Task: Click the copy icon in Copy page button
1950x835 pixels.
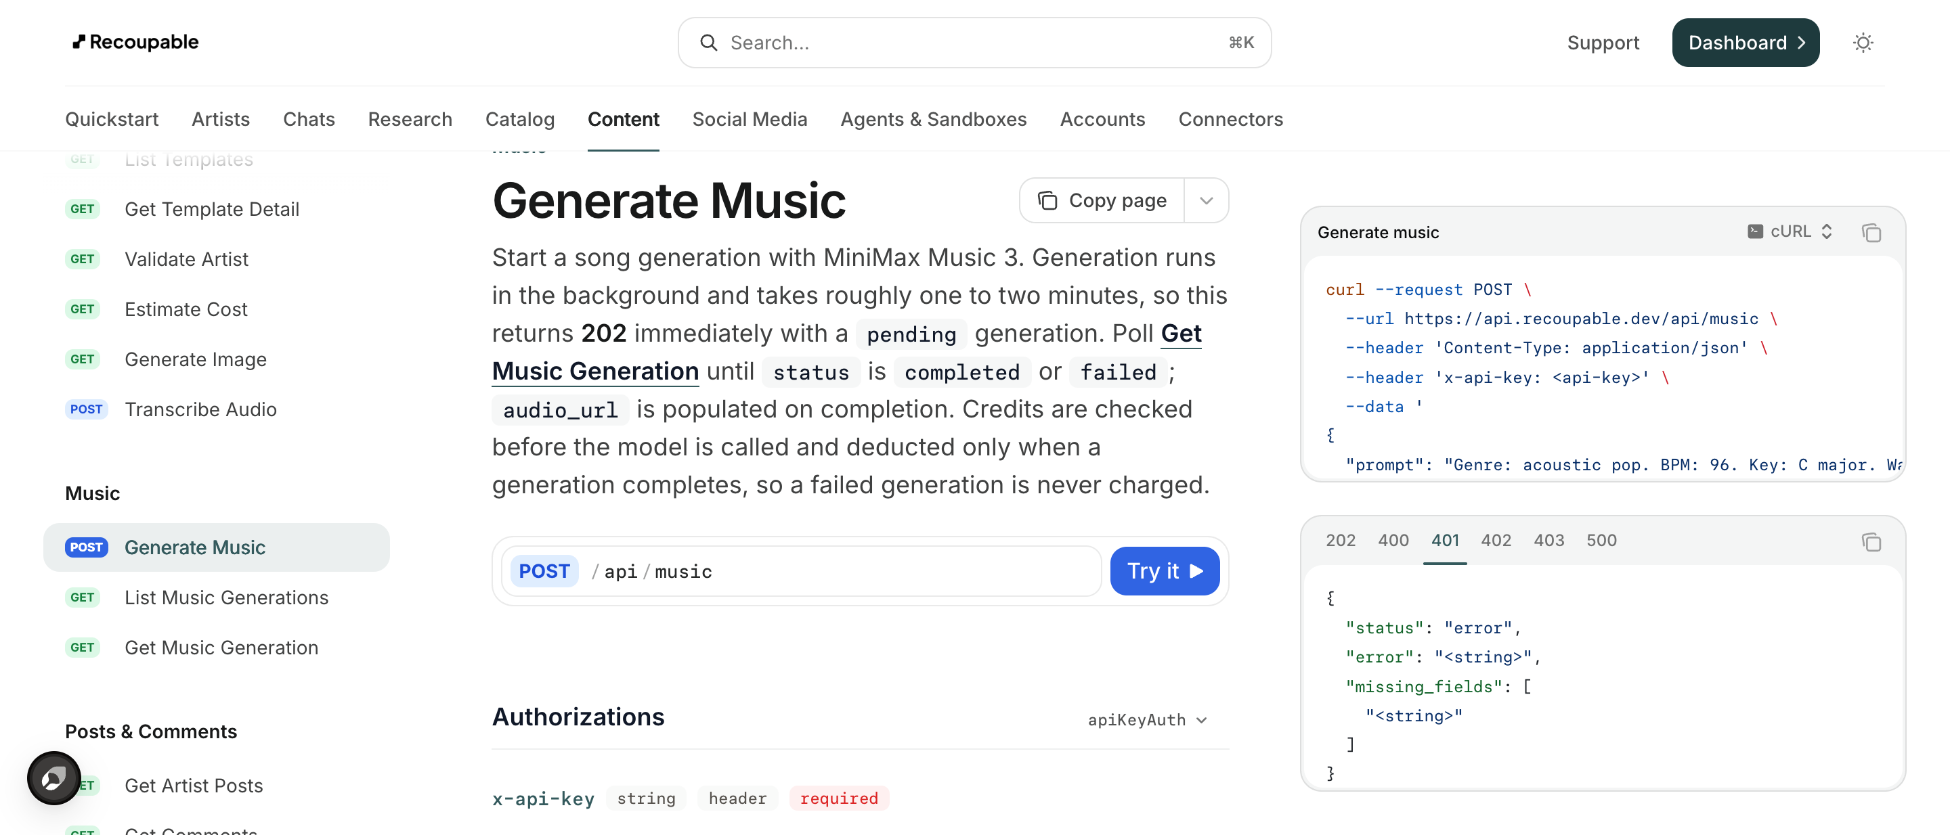Action: coord(1047,200)
